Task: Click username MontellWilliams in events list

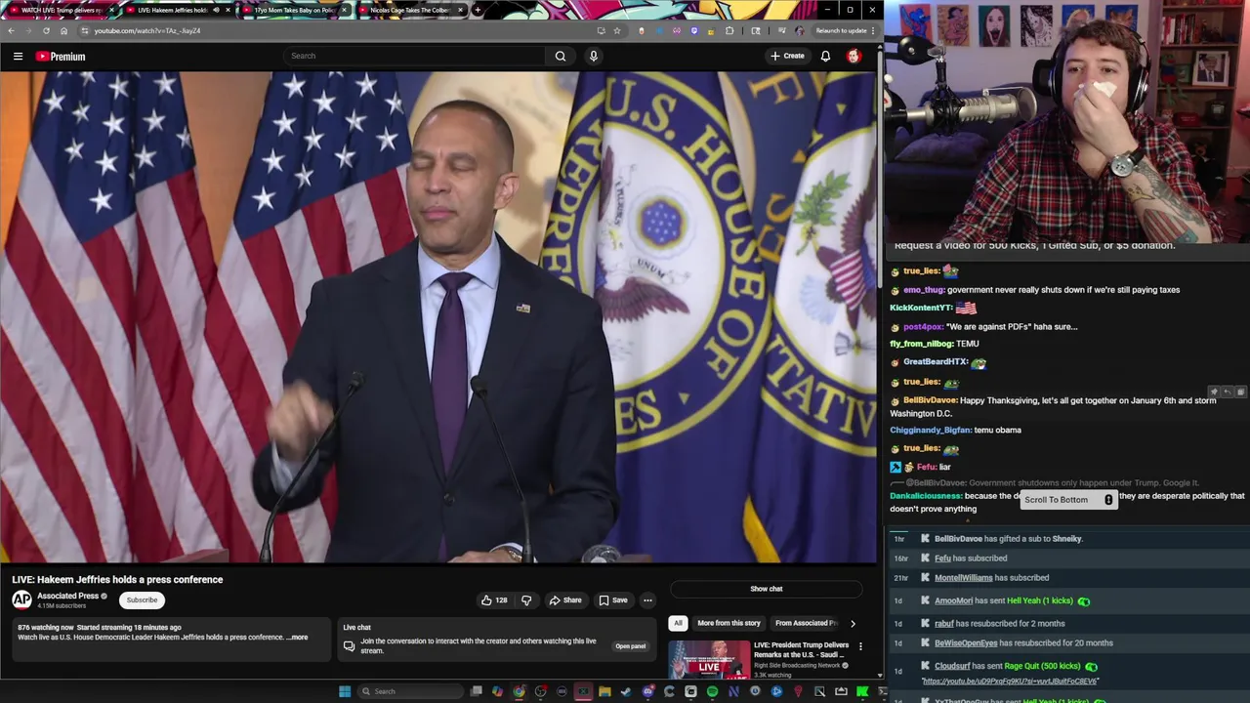Action: pyautogui.click(x=963, y=578)
